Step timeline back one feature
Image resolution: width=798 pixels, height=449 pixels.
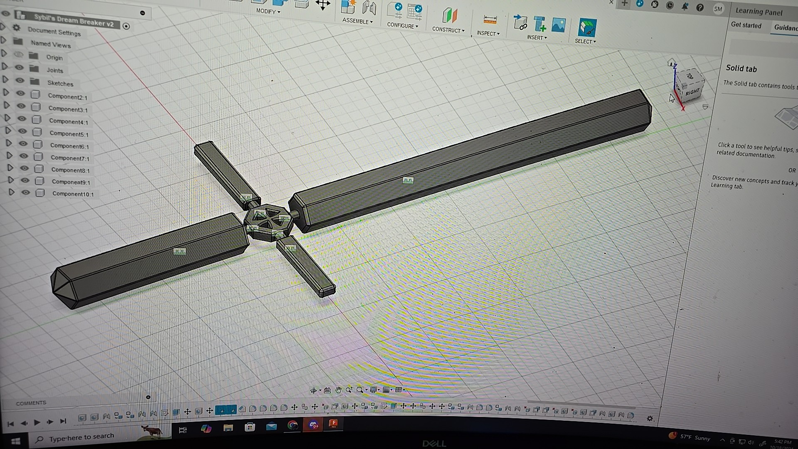(x=24, y=423)
